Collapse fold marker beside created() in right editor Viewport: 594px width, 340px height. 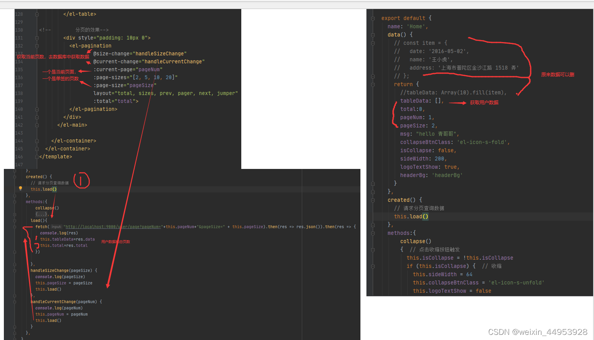[373, 200]
